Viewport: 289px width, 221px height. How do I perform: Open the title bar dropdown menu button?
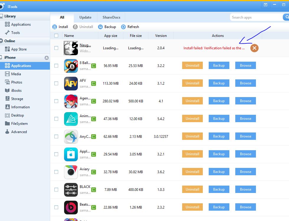[266, 5]
